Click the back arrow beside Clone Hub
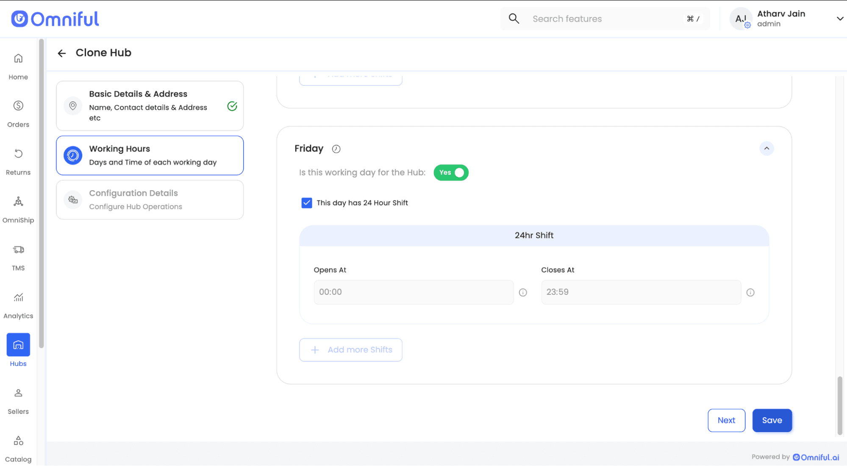The width and height of the screenshot is (847, 466). pyautogui.click(x=62, y=53)
